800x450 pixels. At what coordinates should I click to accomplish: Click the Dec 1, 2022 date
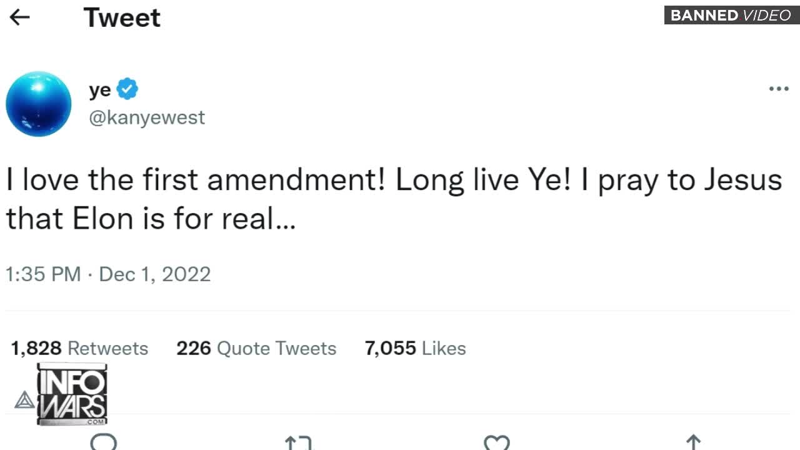click(x=155, y=274)
